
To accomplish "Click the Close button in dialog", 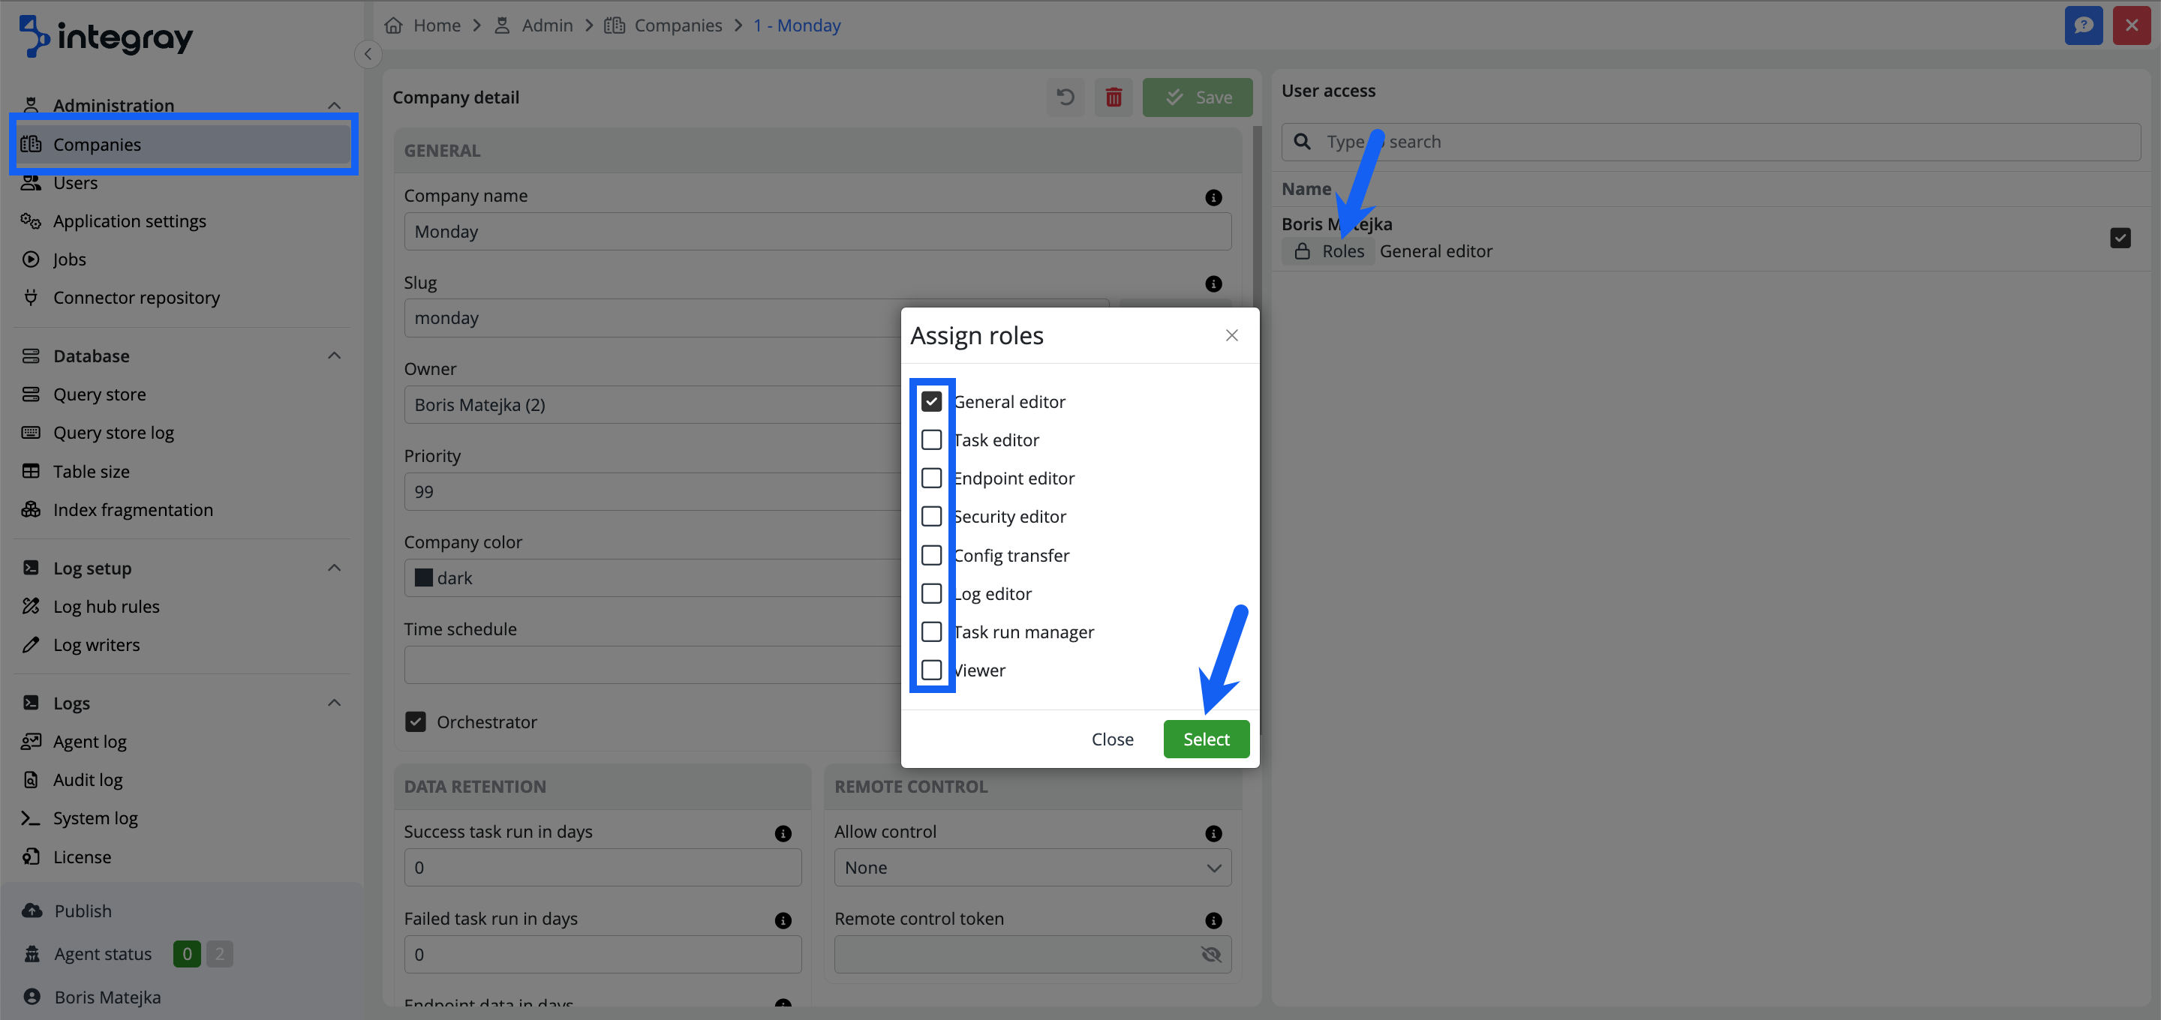I will tap(1111, 739).
